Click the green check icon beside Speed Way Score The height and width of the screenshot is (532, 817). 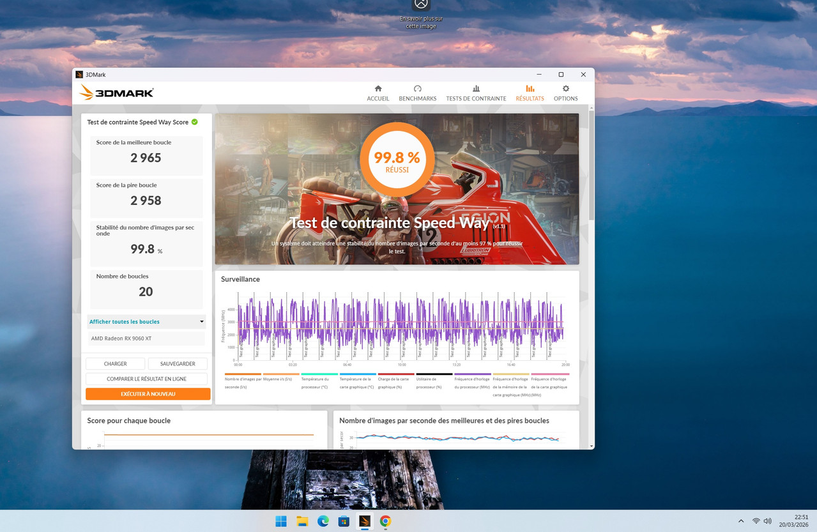(194, 121)
